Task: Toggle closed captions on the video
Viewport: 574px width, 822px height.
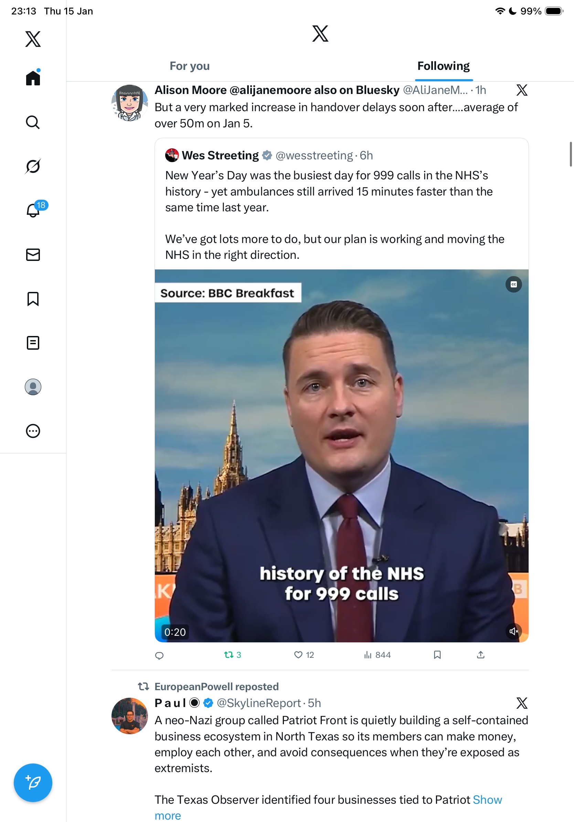Action: 513,284
